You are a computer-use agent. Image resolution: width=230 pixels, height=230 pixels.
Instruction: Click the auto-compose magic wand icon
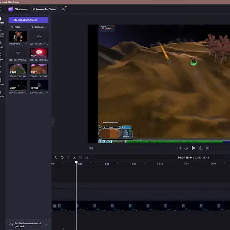[56, 157]
